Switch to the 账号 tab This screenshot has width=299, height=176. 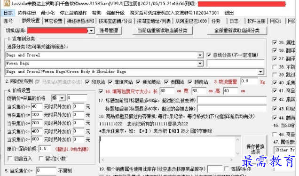point(8,21)
